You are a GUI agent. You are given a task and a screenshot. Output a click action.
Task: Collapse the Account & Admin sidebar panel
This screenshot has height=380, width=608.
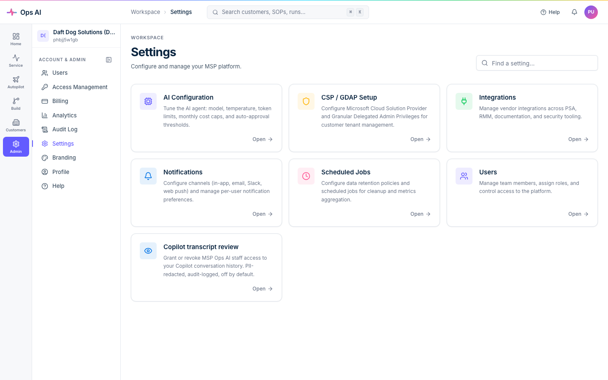pos(109,60)
